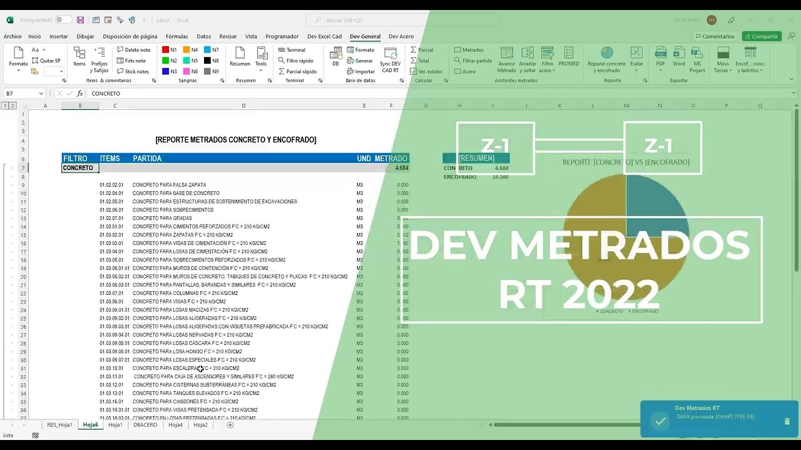Viewport: 801px width, 450px height.
Task: Apply the black N8 indent color
Action: (212, 61)
